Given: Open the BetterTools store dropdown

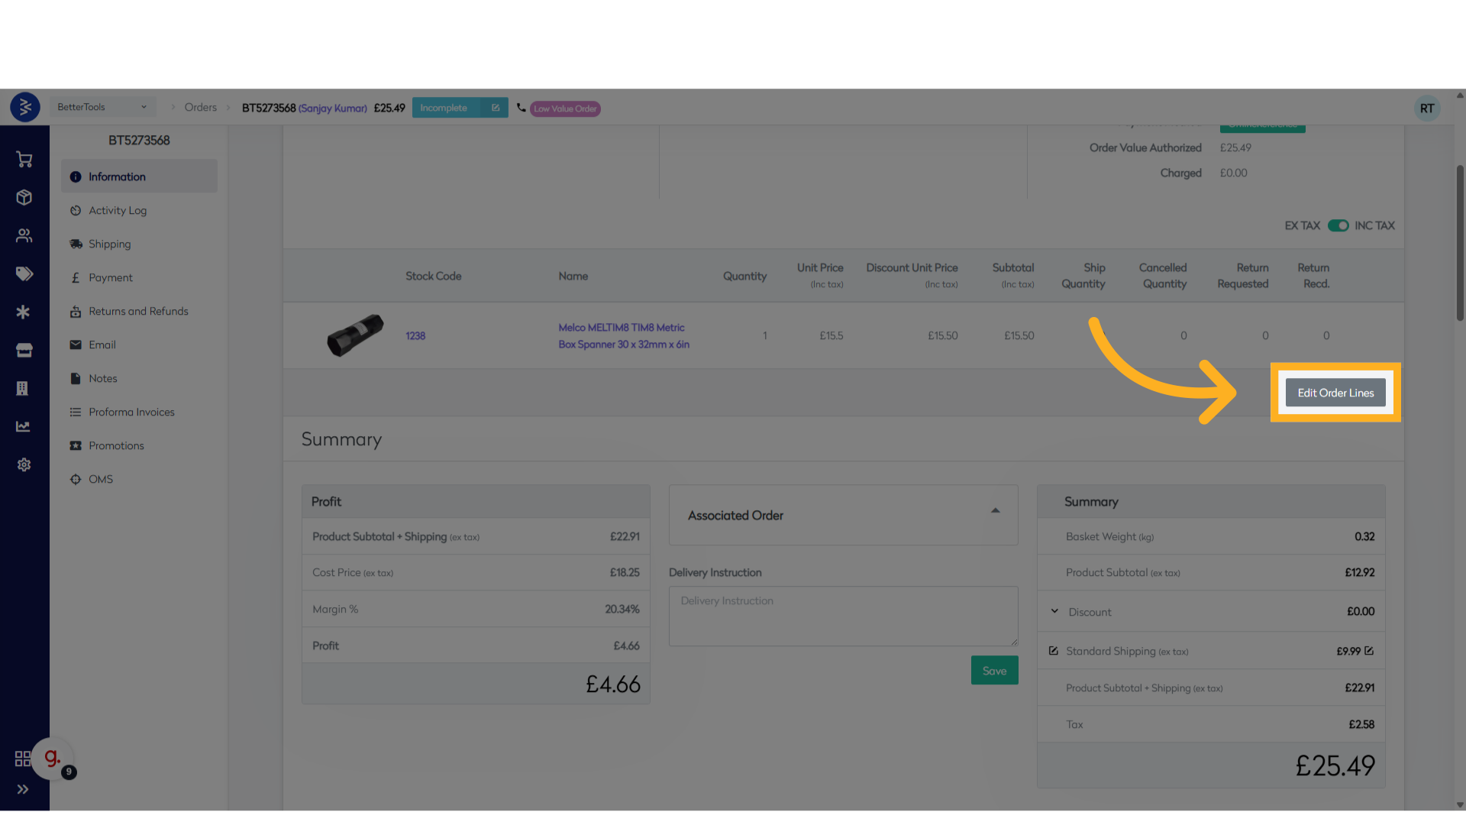Looking at the screenshot, I should tap(102, 107).
